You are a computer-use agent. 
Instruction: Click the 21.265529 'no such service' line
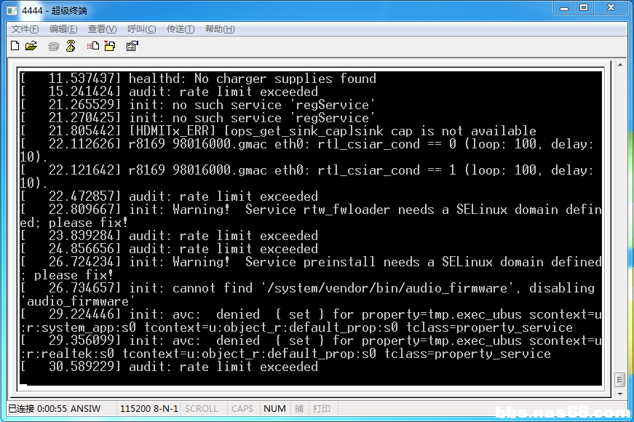[198, 105]
